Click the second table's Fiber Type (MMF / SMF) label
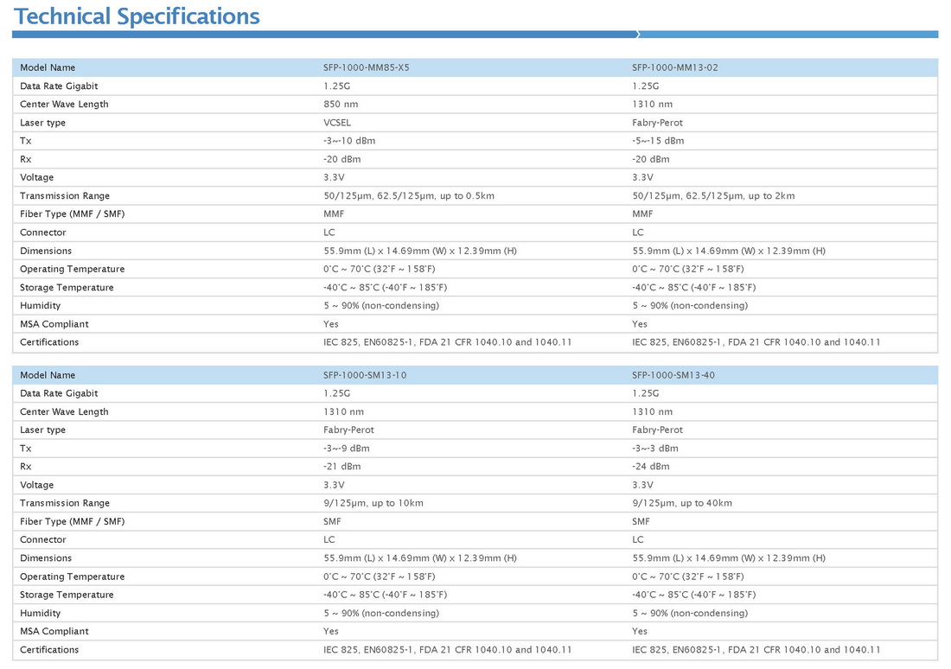The image size is (951, 669). pos(72,521)
